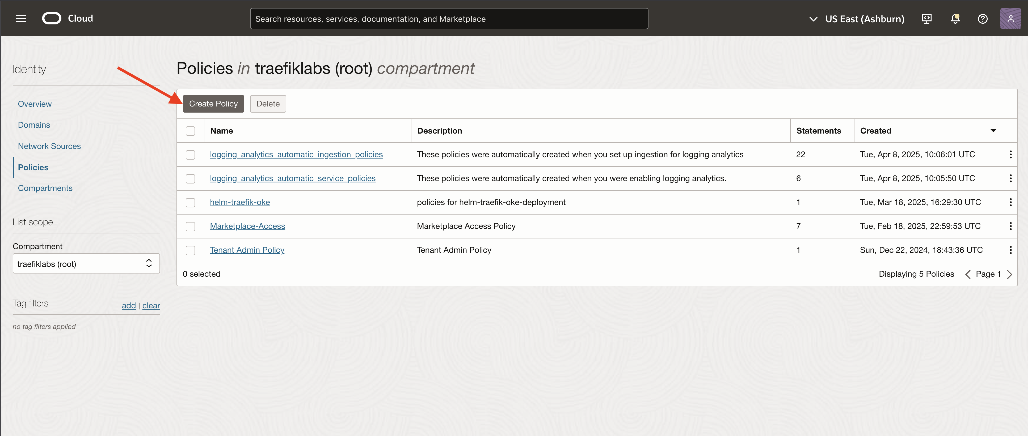Navigate to Compartments in Identity menu

coord(45,188)
